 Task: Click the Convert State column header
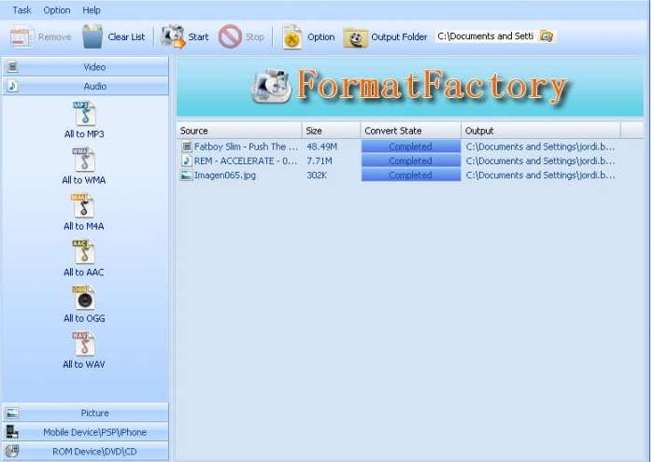click(411, 131)
